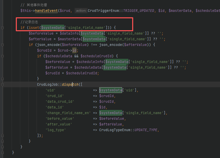Click the 'crud_id' array key

(55, 96)
